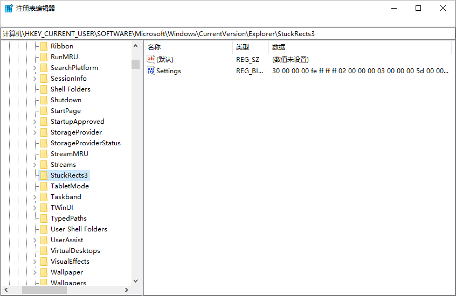Click the TabletMode folder icon
This screenshot has height=296, width=456.
pyautogui.click(x=44, y=186)
